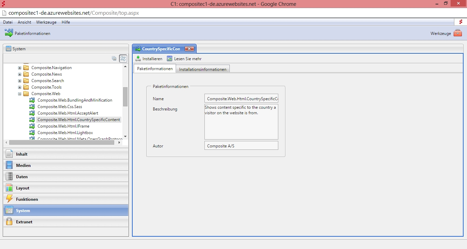
Task: Click the Installieren download icon
Action: [138, 58]
